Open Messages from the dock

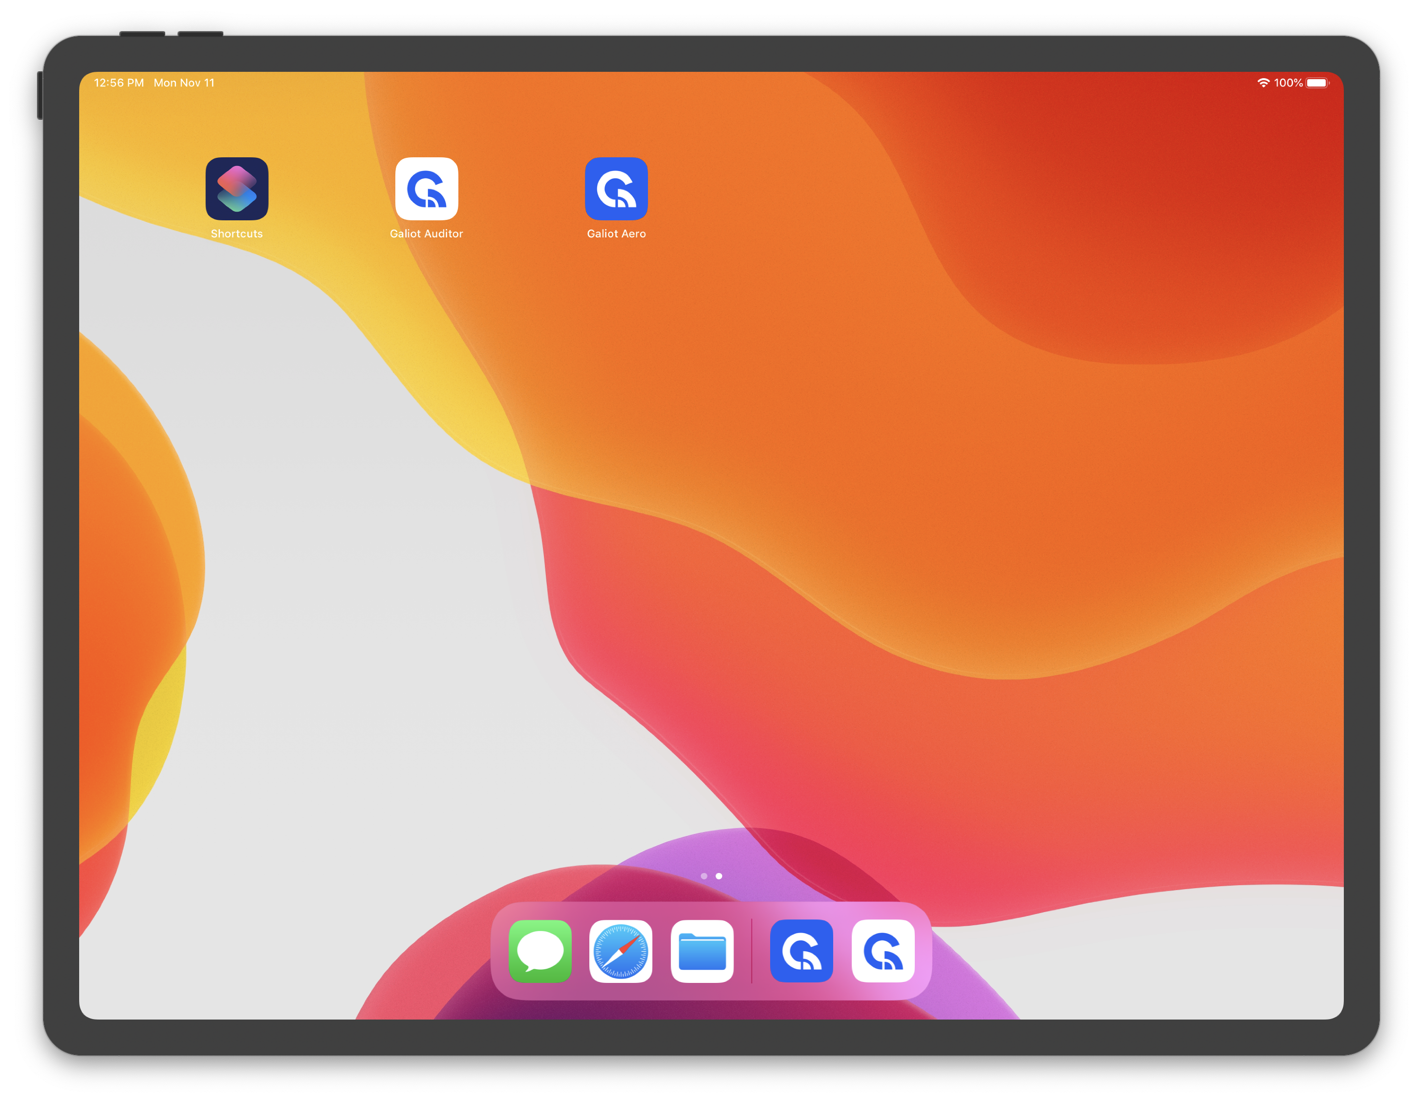pyautogui.click(x=539, y=951)
